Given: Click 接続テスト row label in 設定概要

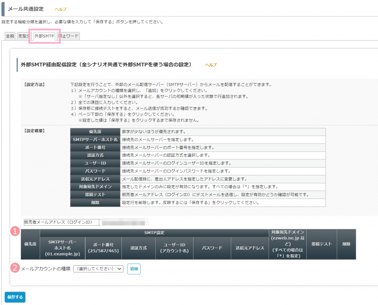Looking at the screenshot, I should click(x=95, y=195).
